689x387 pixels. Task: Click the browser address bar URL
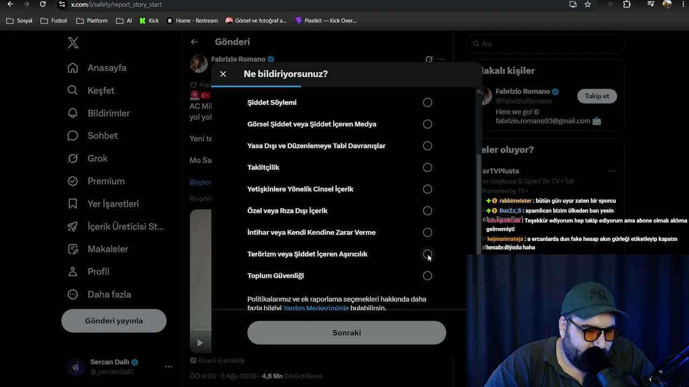click(x=116, y=4)
